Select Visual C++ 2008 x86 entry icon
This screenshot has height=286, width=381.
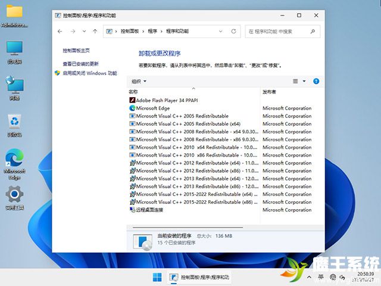coord(132,139)
